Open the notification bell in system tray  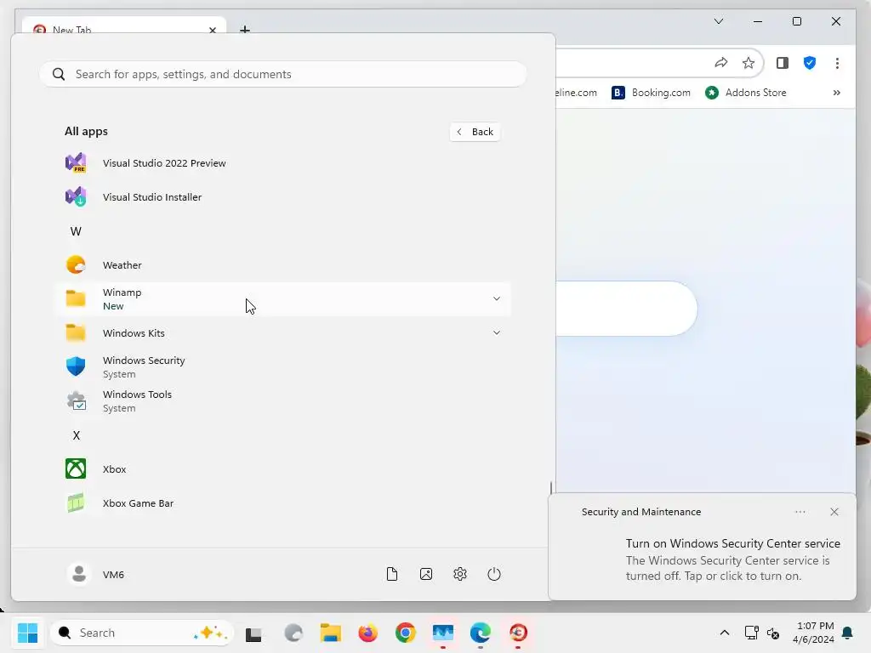click(848, 633)
